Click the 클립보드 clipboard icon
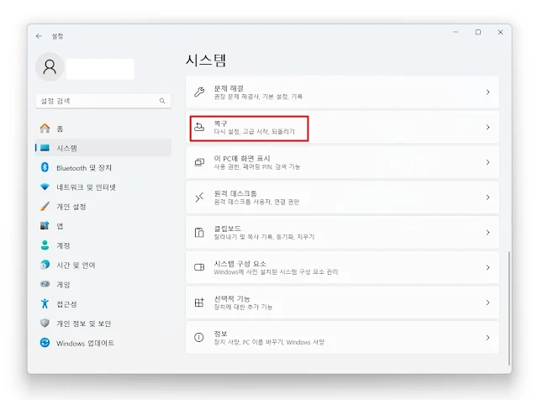Viewport: 538px width, 400px height. click(x=199, y=232)
